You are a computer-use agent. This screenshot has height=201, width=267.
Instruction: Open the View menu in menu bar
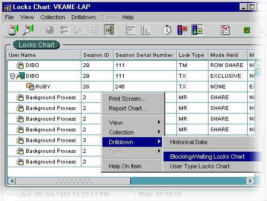[27, 17]
